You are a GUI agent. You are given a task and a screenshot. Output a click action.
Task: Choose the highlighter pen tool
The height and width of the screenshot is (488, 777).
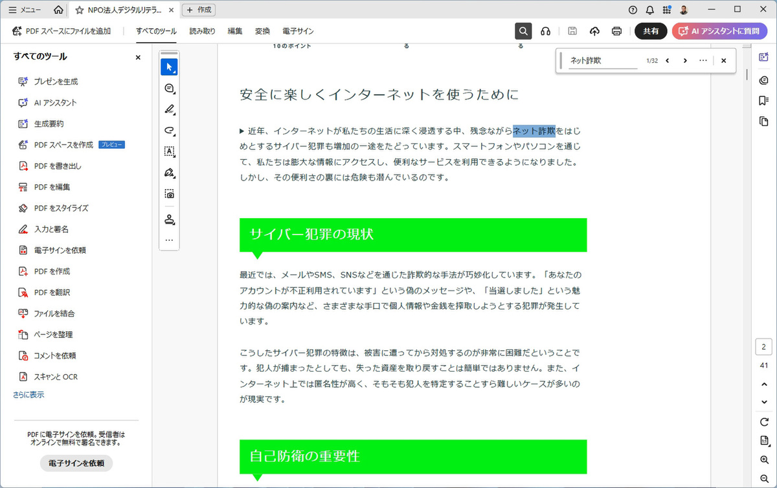pos(169,109)
